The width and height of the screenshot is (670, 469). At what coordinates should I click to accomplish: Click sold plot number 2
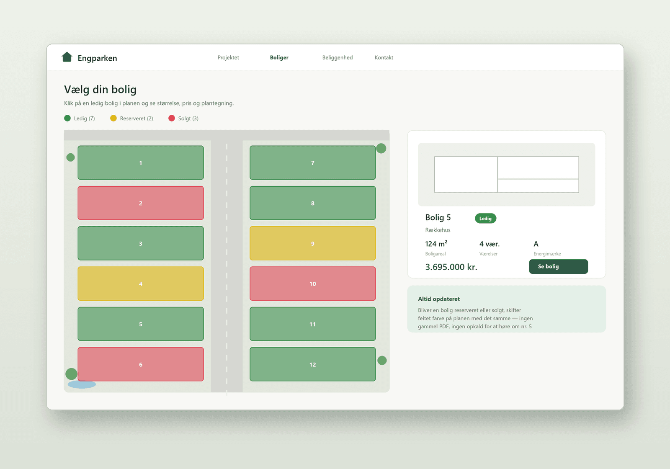[x=141, y=203]
